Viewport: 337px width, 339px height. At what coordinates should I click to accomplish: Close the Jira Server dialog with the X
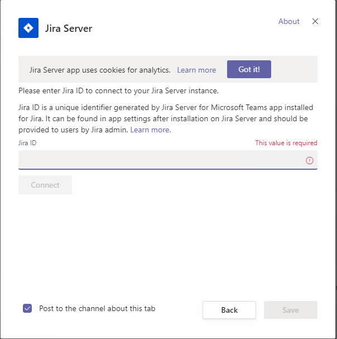(315, 21)
